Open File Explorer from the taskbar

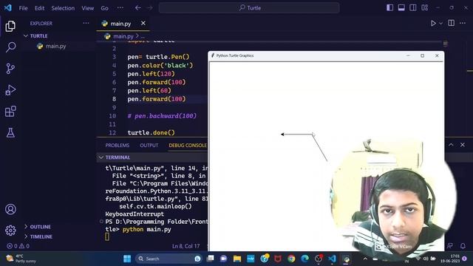(x=237, y=259)
